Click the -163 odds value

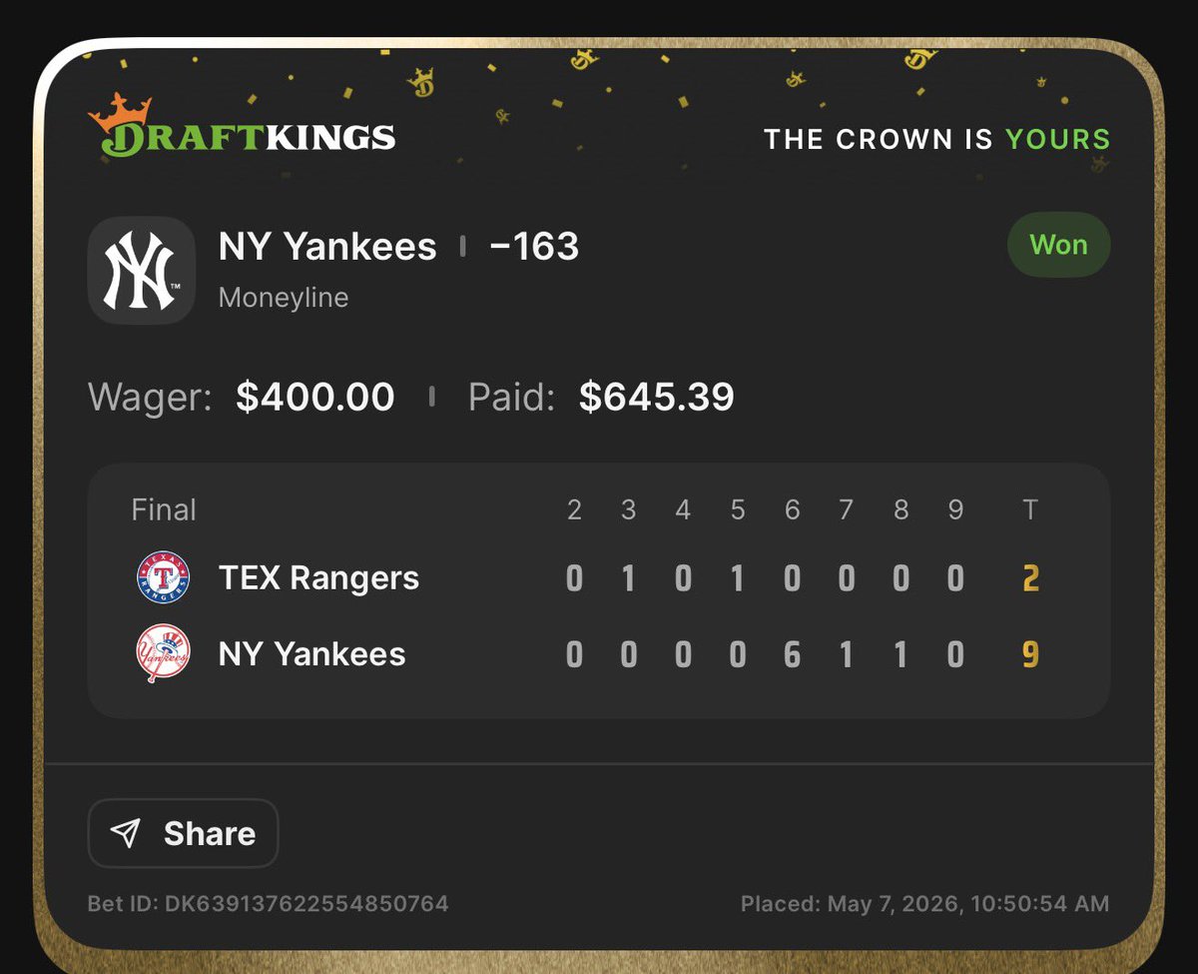pyautogui.click(x=534, y=247)
